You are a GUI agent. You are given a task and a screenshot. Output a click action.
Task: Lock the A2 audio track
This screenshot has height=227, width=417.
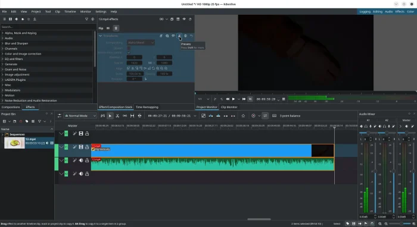tap(87, 174)
